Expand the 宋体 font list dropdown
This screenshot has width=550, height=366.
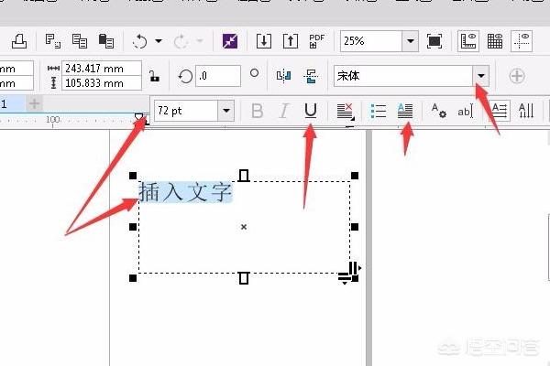[480, 76]
